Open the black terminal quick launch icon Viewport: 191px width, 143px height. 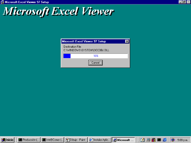click(159, 140)
